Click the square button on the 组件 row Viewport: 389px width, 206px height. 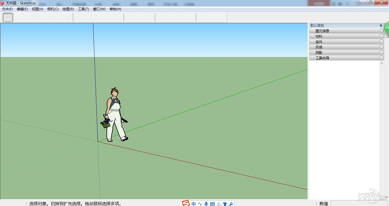click(381, 42)
